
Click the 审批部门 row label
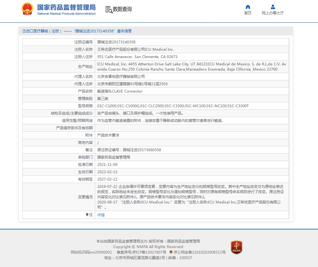click(85, 157)
